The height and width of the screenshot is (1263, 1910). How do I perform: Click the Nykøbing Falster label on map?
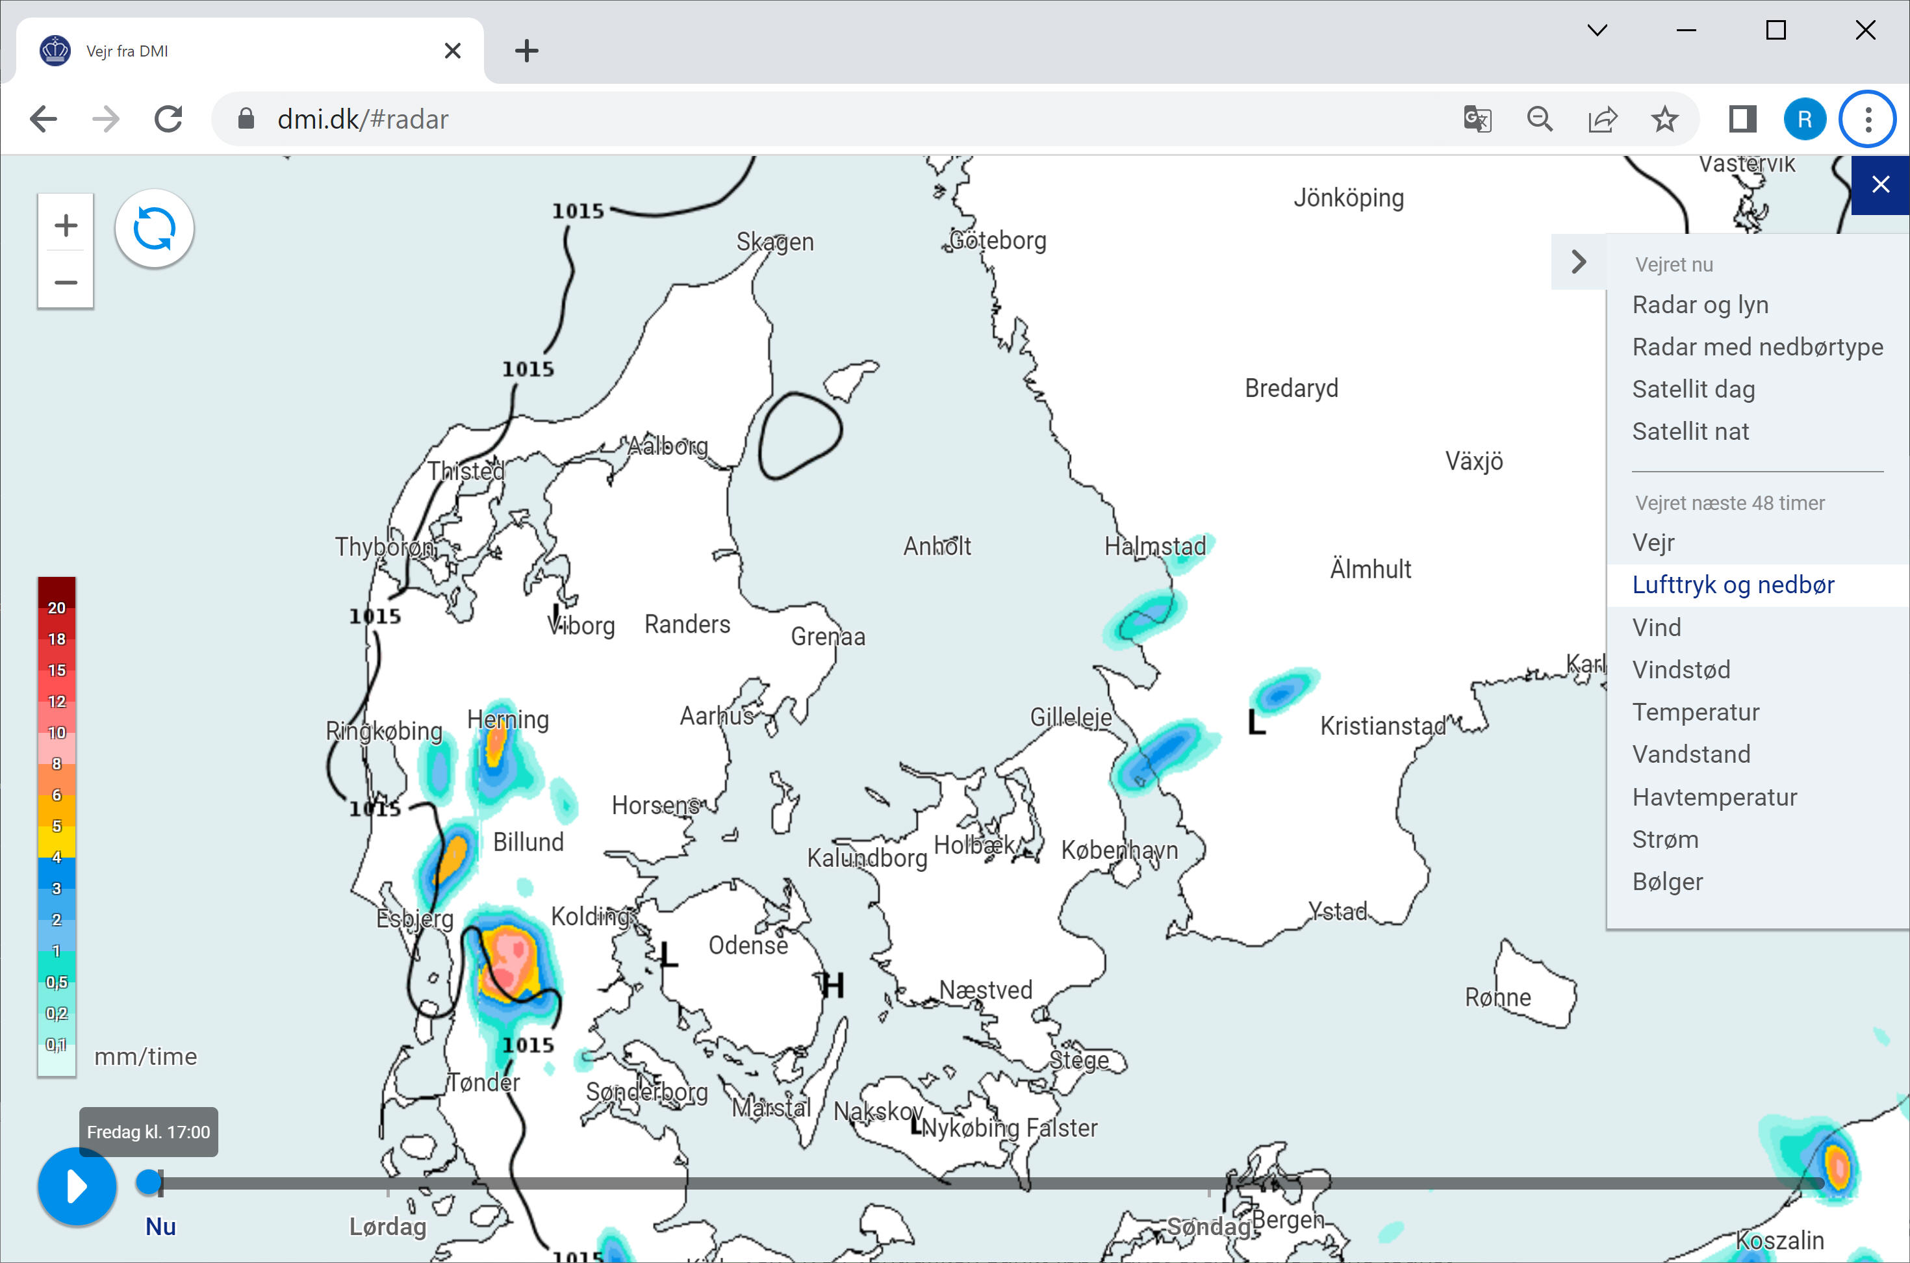[1009, 1129]
